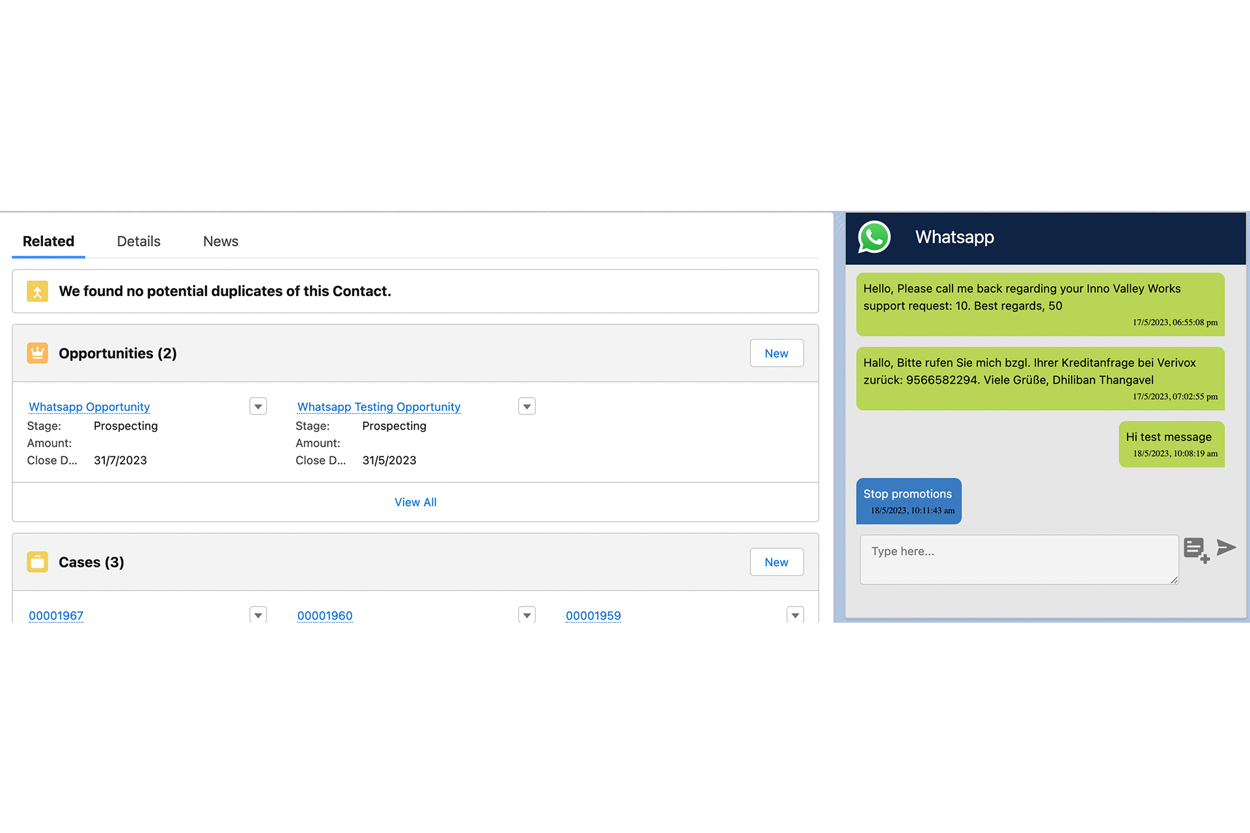
Task: Switch to the Details tab
Action: [x=139, y=241]
